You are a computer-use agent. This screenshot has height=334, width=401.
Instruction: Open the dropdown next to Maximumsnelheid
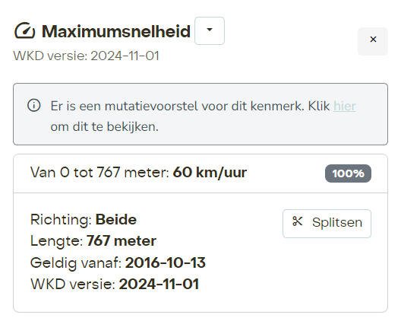point(210,30)
